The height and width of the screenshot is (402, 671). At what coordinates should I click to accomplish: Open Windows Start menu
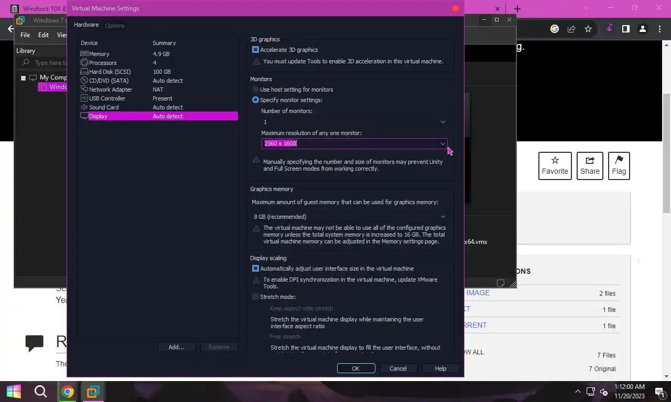(14, 392)
